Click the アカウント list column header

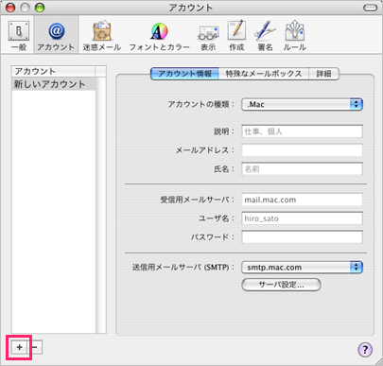pos(53,71)
